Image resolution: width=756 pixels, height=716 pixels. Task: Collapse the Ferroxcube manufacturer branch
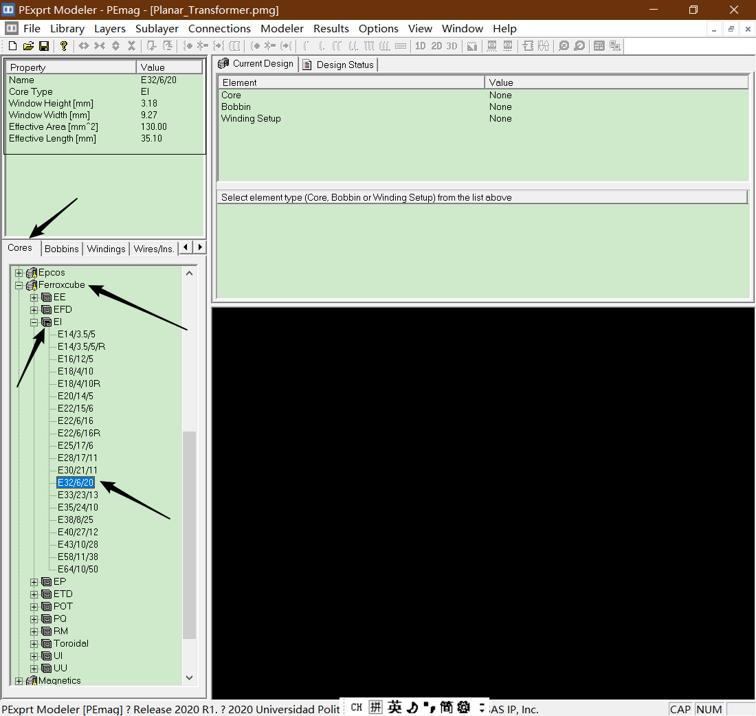pyautogui.click(x=19, y=284)
